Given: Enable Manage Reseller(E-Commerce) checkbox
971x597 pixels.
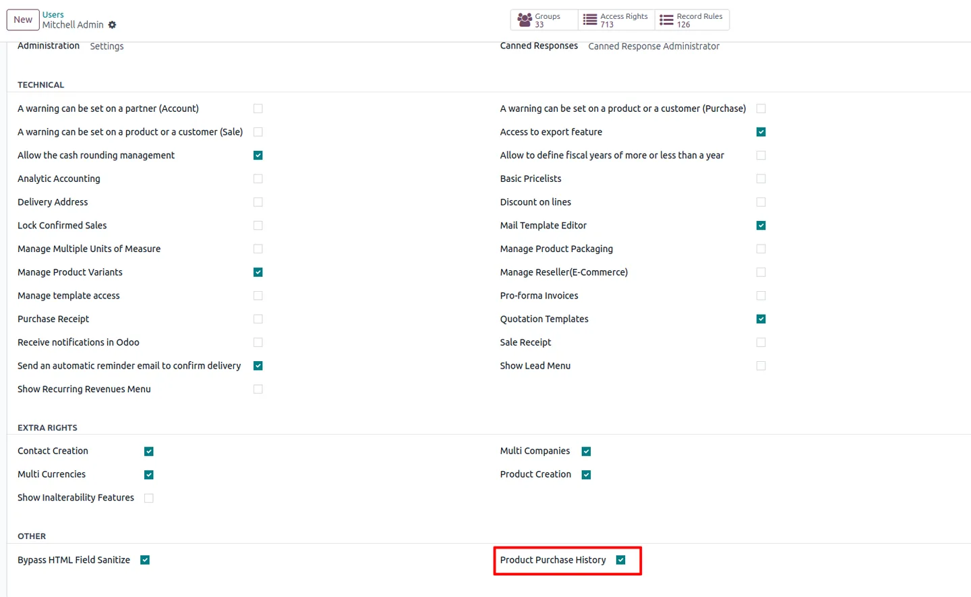Looking at the screenshot, I should (x=761, y=272).
